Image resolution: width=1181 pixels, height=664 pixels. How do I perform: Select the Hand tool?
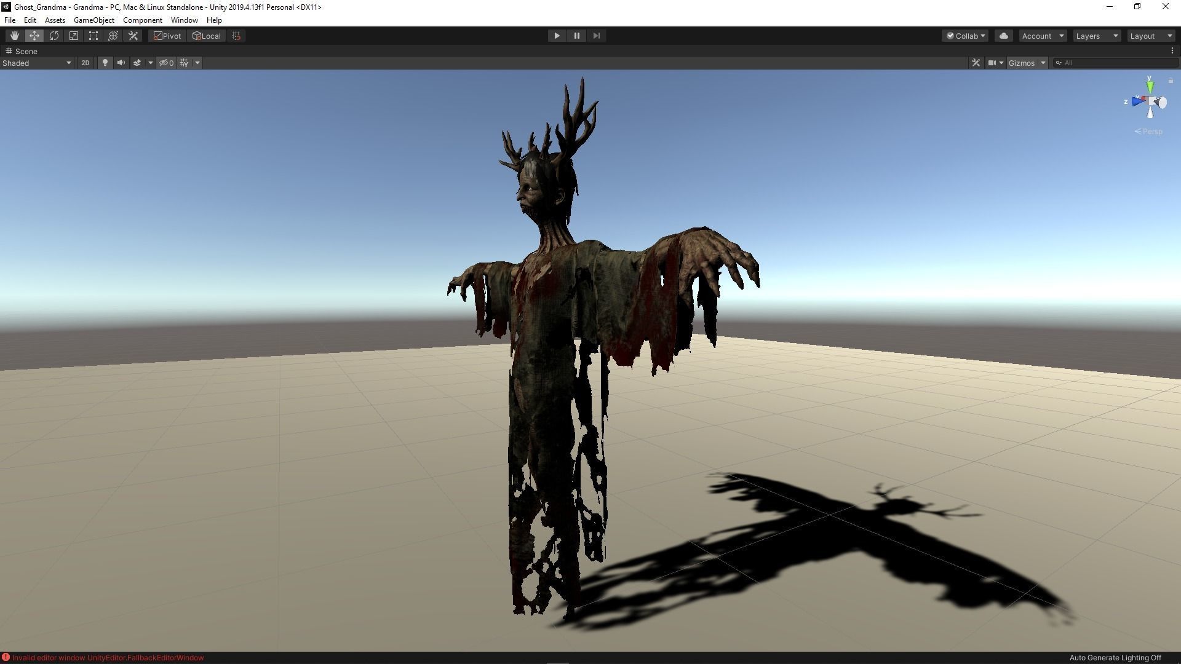(14, 36)
